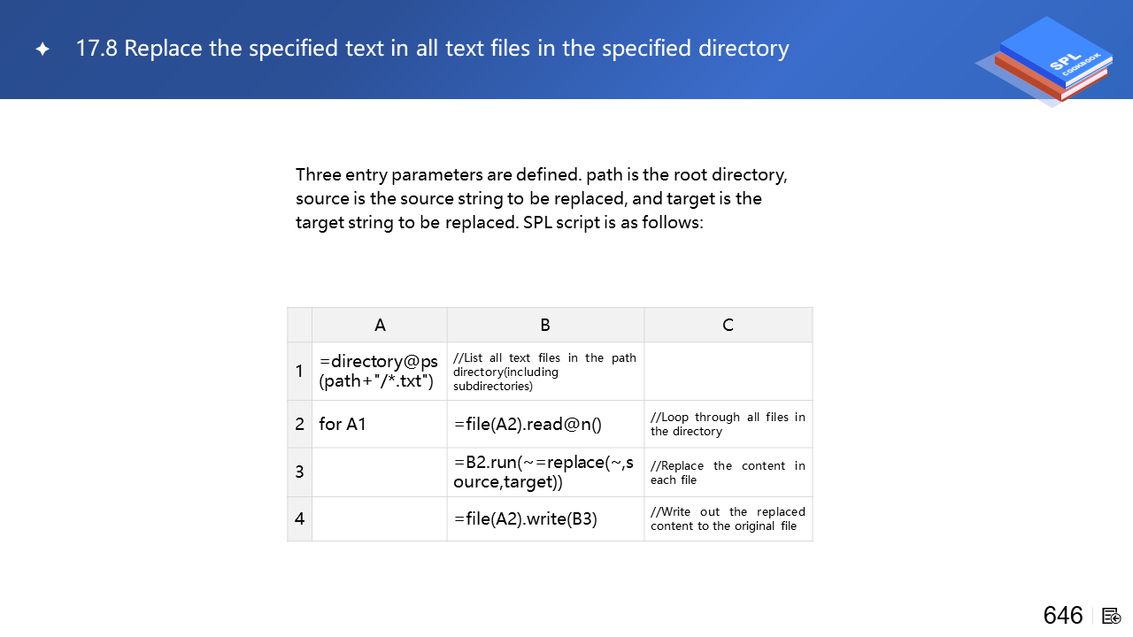Select row header 3 of the table
The width and height of the screenshot is (1133, 637).
click(x=300, y=472)
